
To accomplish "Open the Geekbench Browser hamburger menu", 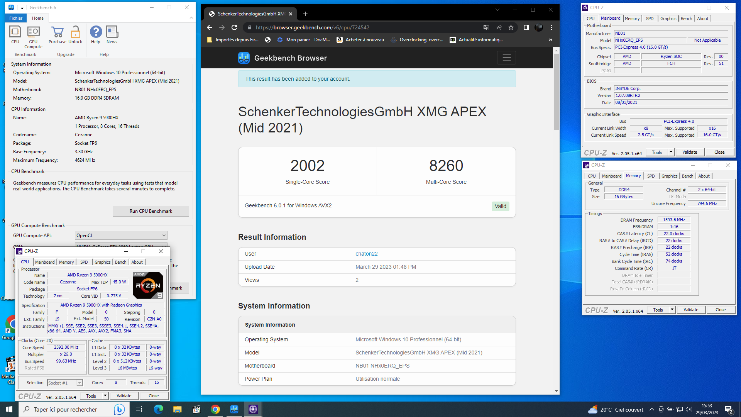I will pyautogui.click(x=507, y=58).
